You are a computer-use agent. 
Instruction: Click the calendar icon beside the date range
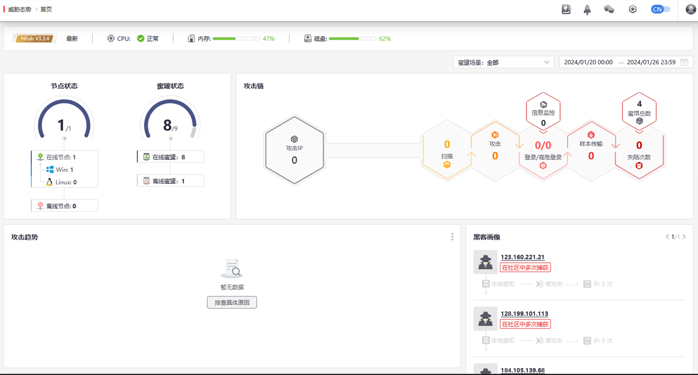tap(685, 61)
